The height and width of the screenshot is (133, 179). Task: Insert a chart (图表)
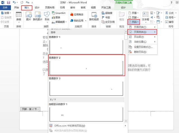pos(56,17)
